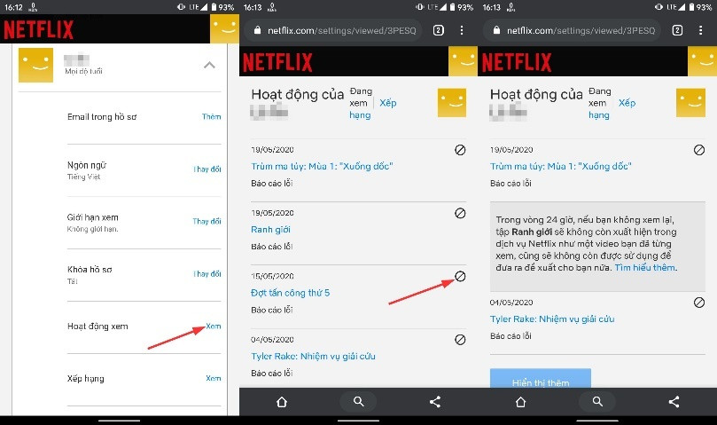Tap the search icon in middle bottom bar
717x425 pixels.
(358, 402)
